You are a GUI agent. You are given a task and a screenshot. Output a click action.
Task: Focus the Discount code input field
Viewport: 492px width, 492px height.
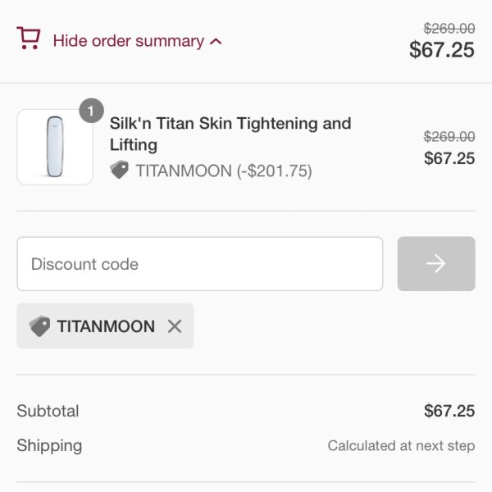200,264
